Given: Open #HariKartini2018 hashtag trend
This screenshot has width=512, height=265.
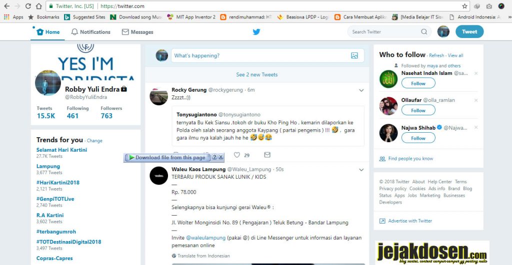Looking at the screenshot, I should 58,183.
